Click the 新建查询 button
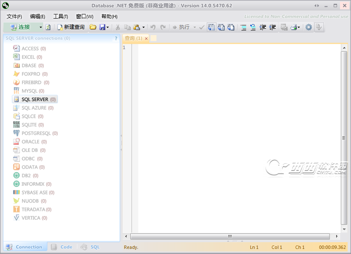 71,27
